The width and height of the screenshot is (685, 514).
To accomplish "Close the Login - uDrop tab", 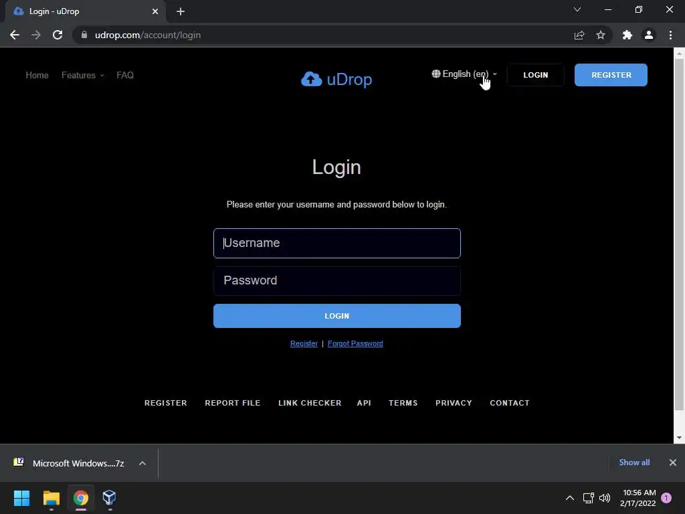I will (155, 11).
